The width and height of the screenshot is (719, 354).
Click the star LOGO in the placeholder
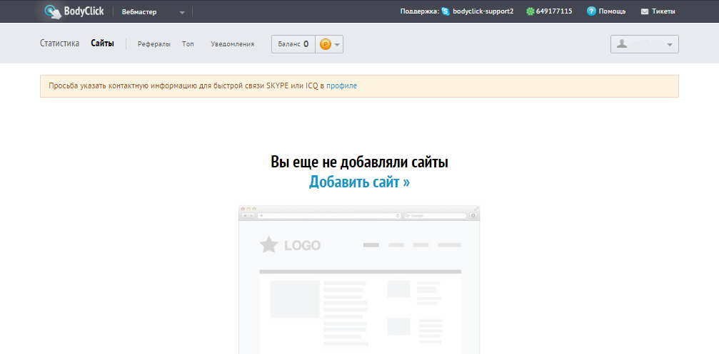pyautogui.click(x=269, y=246)
